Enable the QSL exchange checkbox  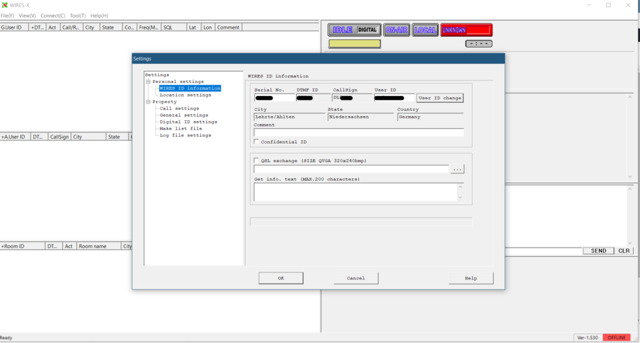point(256,160)
